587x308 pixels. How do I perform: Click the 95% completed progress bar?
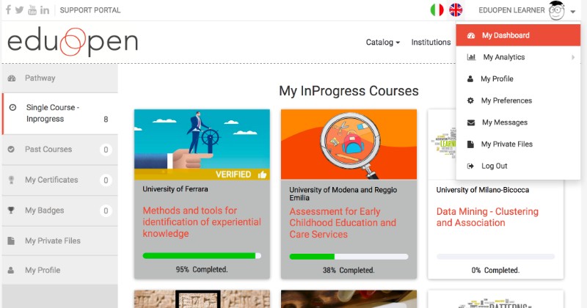(x=202, y=256)
